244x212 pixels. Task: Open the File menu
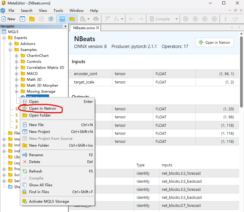click(11, 10)
